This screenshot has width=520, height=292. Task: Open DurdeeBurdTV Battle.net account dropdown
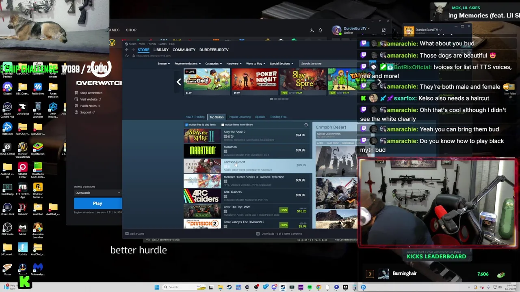[357, 28]
